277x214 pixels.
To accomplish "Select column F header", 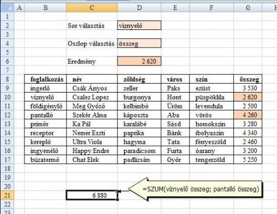I will [212, 8].
